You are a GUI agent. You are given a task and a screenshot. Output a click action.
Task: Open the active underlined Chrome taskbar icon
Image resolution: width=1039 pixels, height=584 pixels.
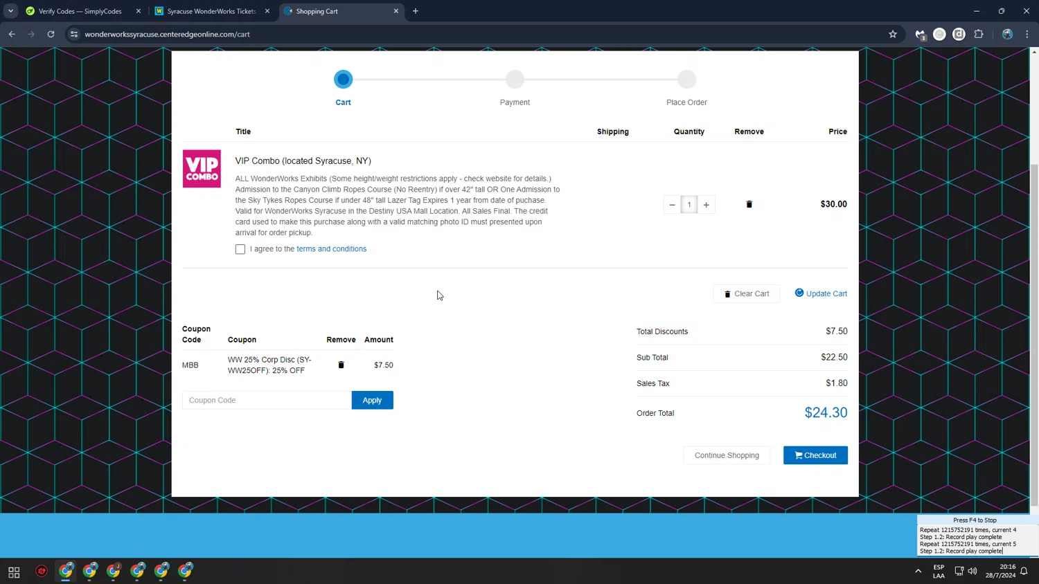pos(66,570)
